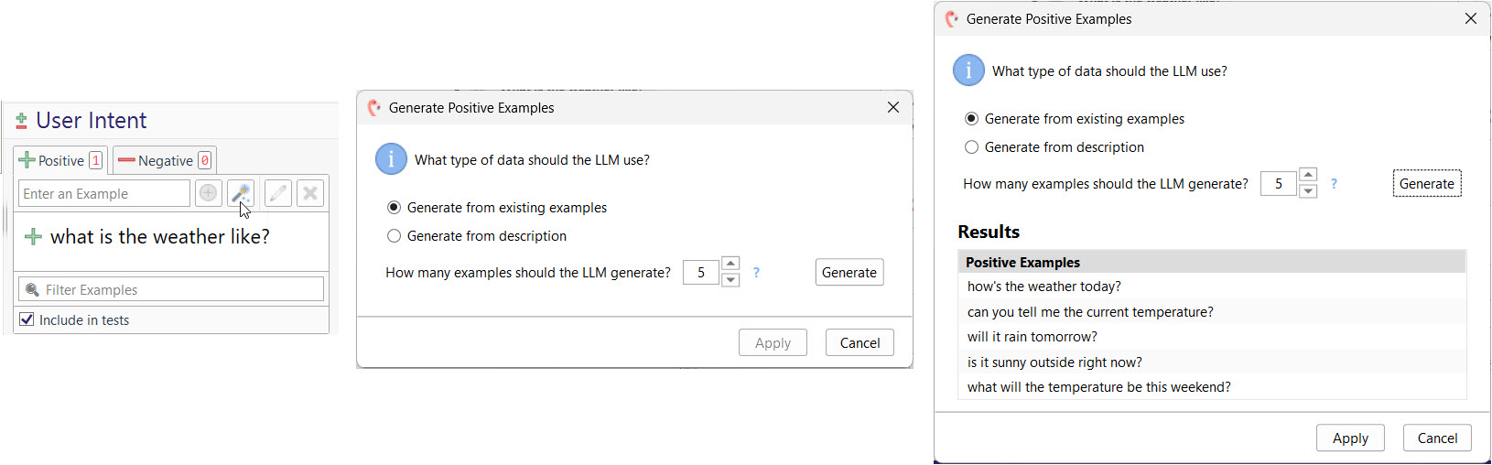This screenshot has width=1492, height=465.
Task: Switch to the Positive examples tab
Action: click(x=60, y=161)
